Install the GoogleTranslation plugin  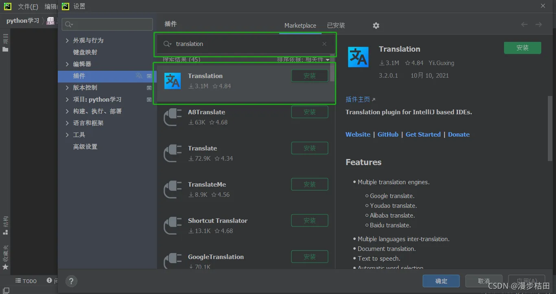[x=309, y=257]
